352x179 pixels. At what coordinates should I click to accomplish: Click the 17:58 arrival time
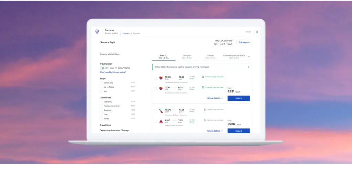(181, 110)
